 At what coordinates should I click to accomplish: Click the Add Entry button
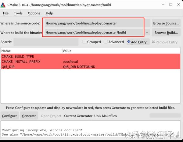pyautogui.click(x=138, y=42)
